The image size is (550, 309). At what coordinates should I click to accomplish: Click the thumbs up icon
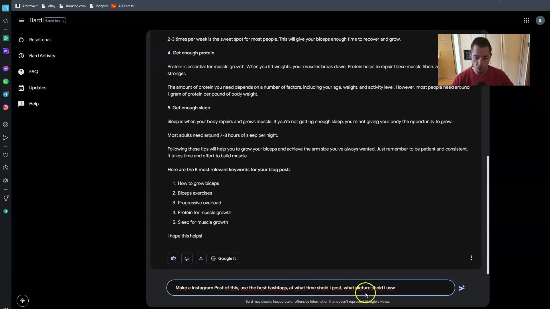pyautogui.click(x=173, y=258)
